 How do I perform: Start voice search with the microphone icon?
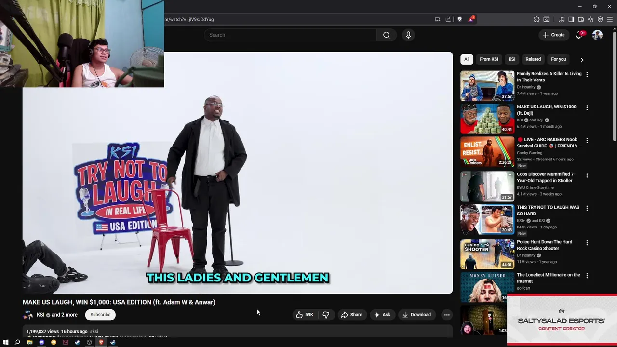click(x=408, y=35)
